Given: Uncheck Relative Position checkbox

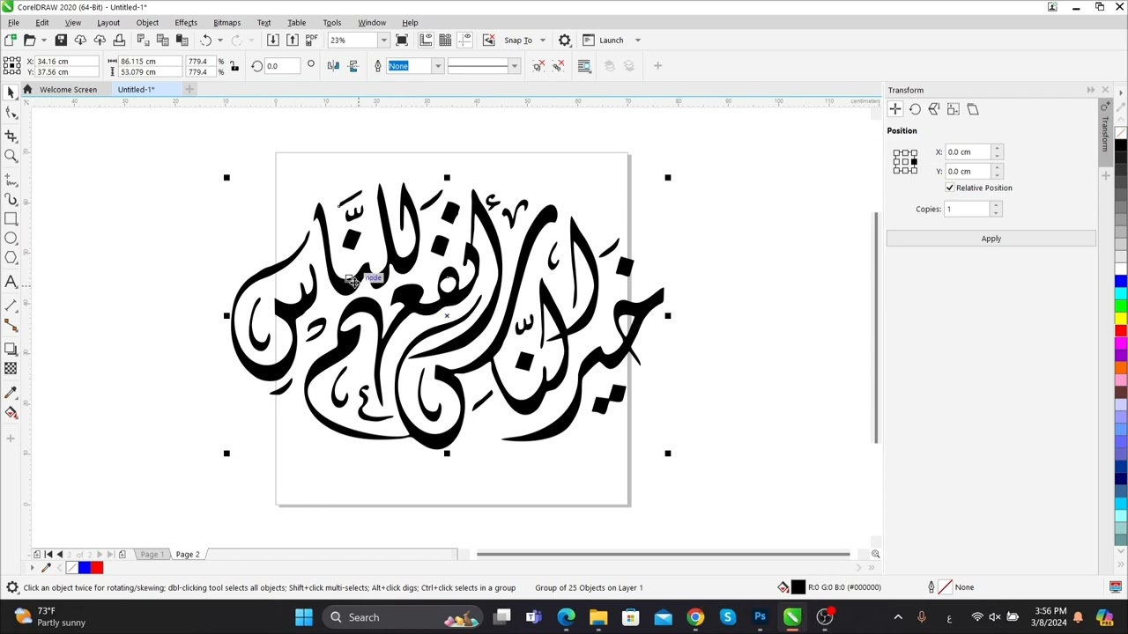Looking at the screenshot, I should click(x=950, y=188).
